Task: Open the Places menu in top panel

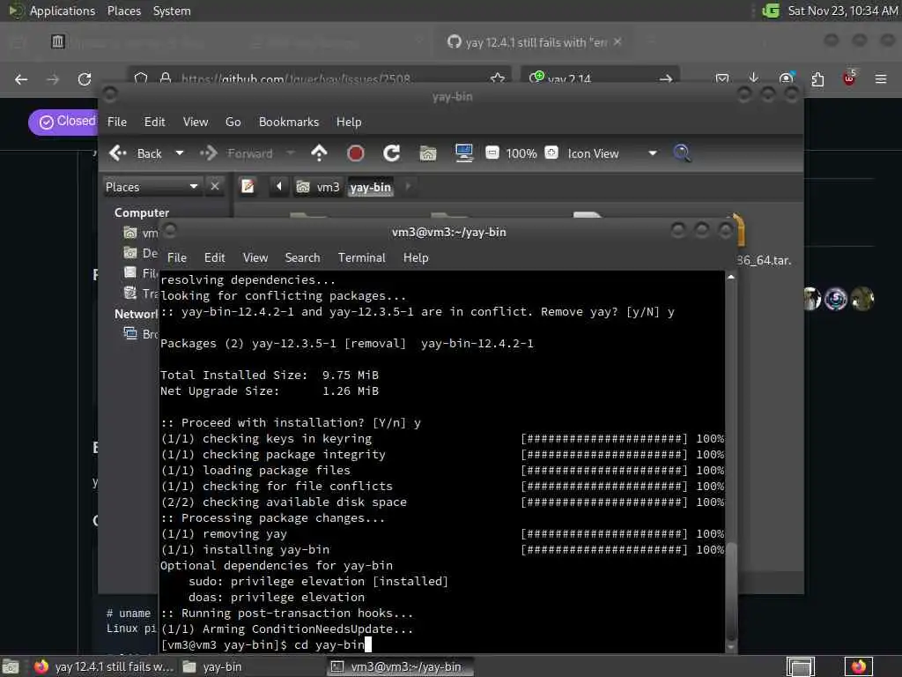Action: pyautogui.click(x=123, y=11)
